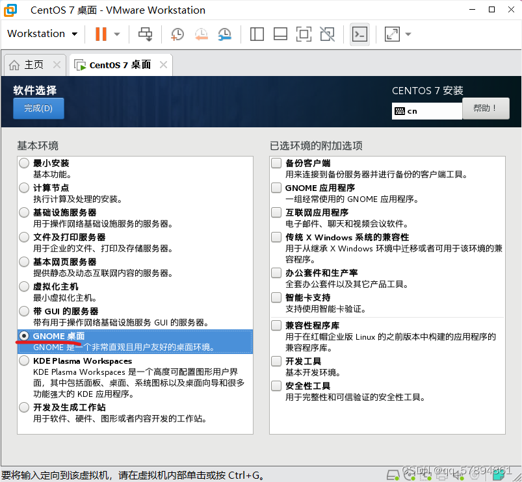Image resolution: width=522 pixels, height=482 pixels.
Task: Revert to the previous snapshot icon
Action: point(201,34)
